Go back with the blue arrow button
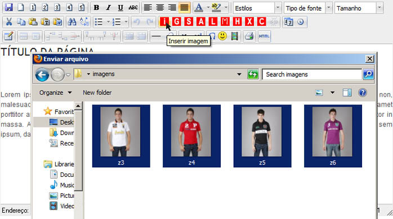The image size is (393, 219). click(42, 75)
